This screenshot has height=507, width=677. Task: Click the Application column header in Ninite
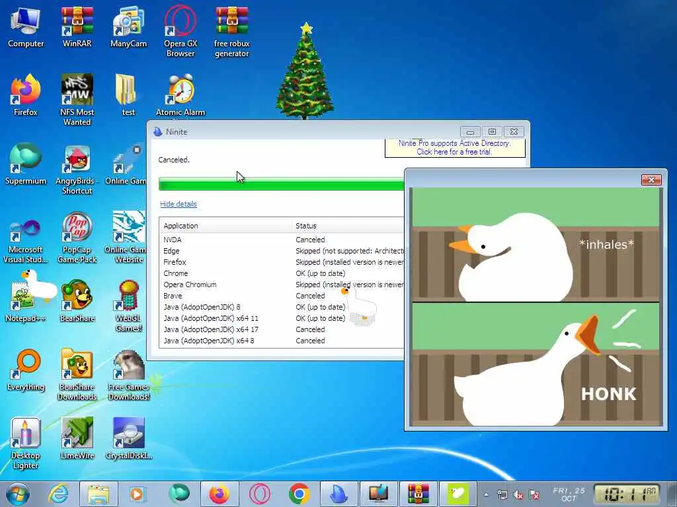pyautogui.click(x=225, y=226)
